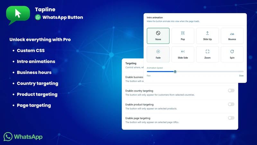Image resolution: width=257 pixels, height=145 pixels.
Task: Click 'Enable country targeting' label
Action: pyautogui.click(x=139, y=91)
